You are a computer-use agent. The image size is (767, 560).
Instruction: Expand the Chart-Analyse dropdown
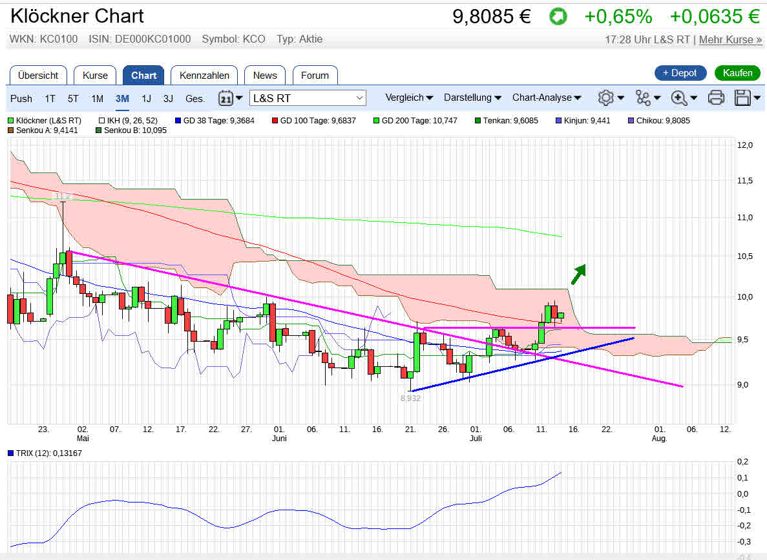(546, 98)
